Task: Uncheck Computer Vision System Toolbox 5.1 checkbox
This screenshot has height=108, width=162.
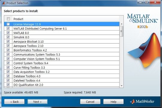Action: pos(8,59)
